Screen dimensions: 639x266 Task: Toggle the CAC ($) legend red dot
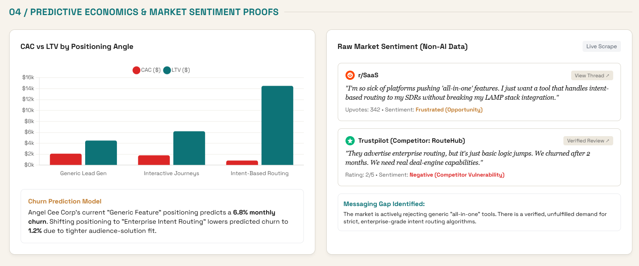pos(136,70)
